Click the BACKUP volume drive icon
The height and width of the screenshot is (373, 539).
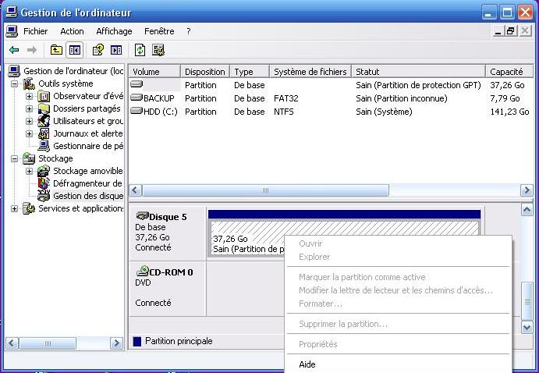coord(137,98)
